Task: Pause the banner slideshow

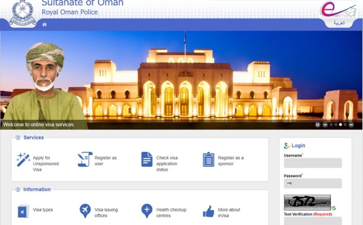Action: [318, 125]
